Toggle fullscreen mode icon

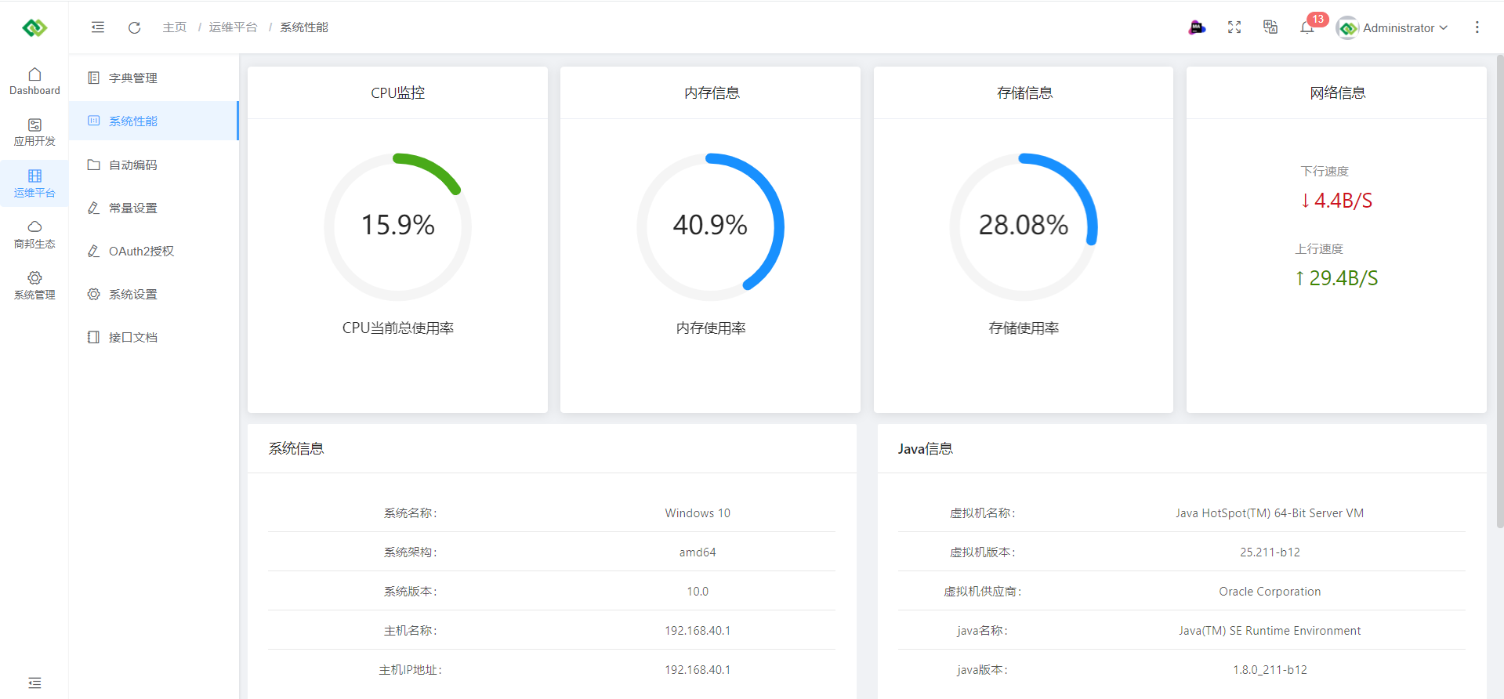point(1234,27)
